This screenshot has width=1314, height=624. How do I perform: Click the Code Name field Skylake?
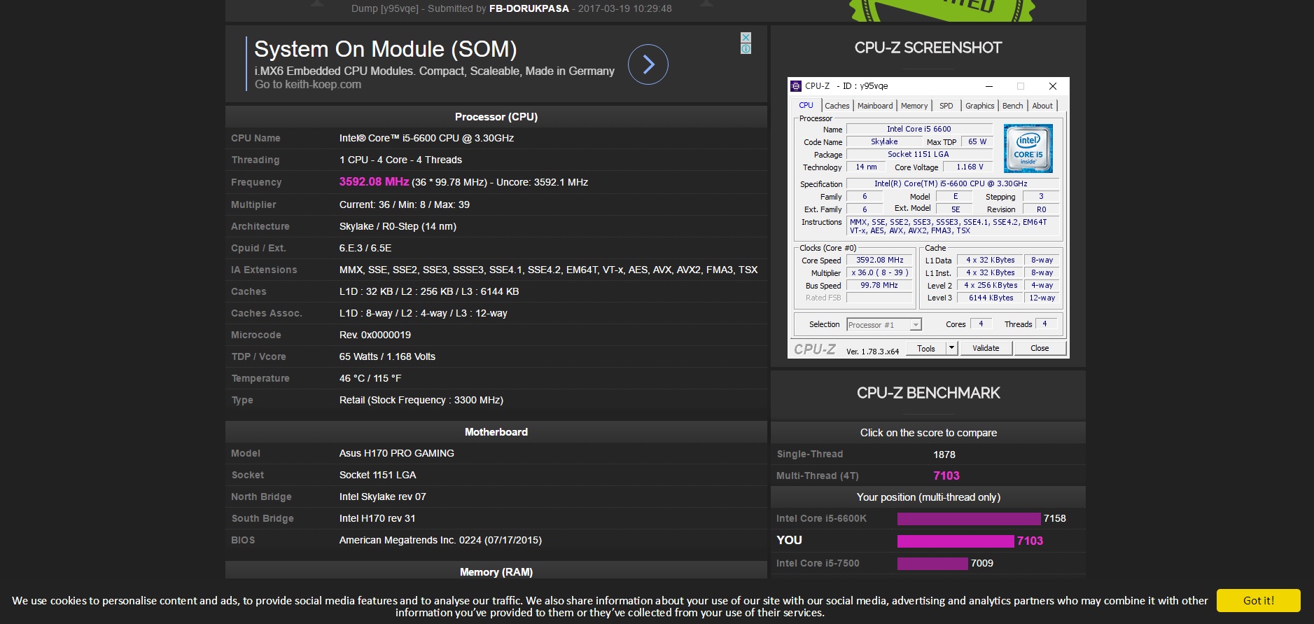pos(884,141)
